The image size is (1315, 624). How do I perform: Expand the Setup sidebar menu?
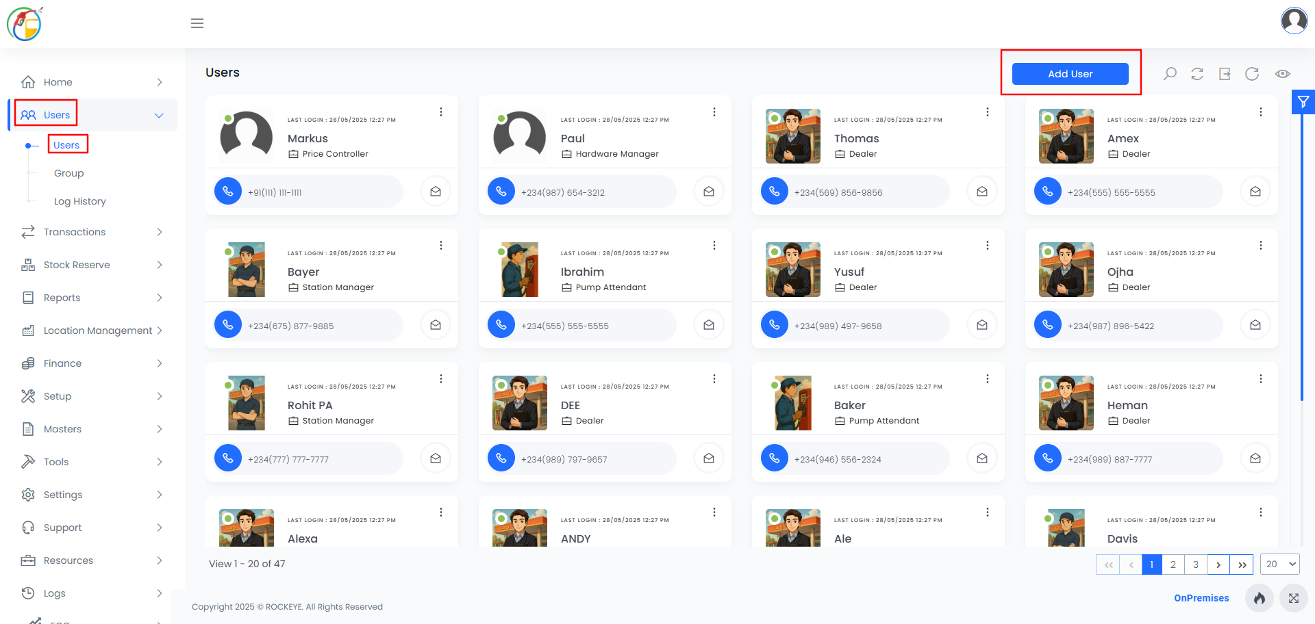[92, 396]
